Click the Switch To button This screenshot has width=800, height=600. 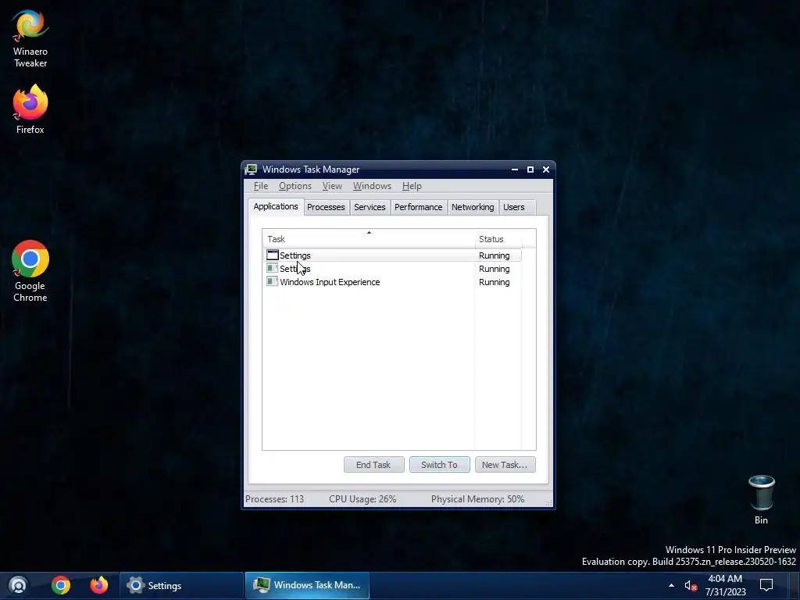click(439, 465)
